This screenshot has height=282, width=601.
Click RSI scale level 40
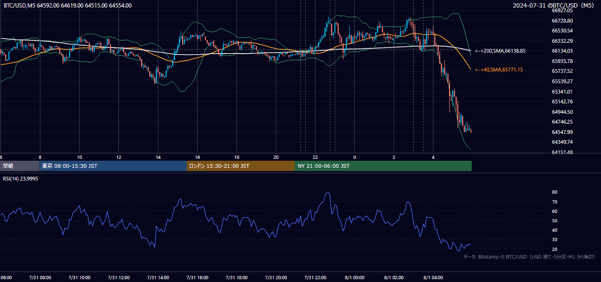pos(554,230)
